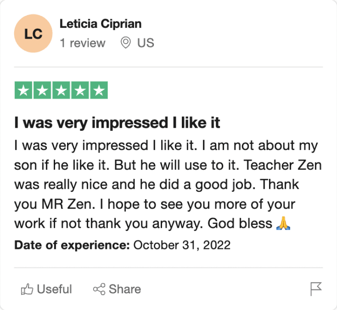Click the October 31, 2022 date

(182, 245)
